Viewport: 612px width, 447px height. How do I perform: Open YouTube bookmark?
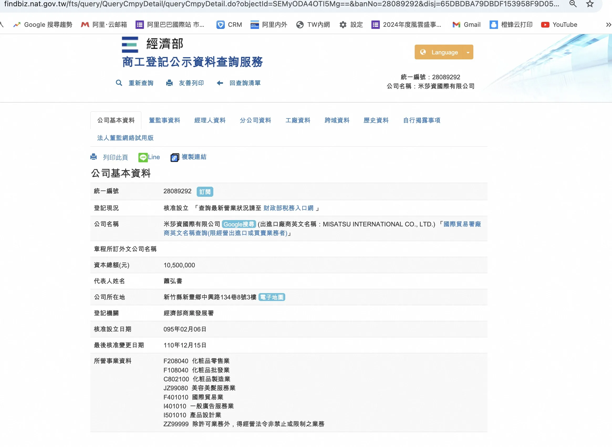(x=559, y=25)
